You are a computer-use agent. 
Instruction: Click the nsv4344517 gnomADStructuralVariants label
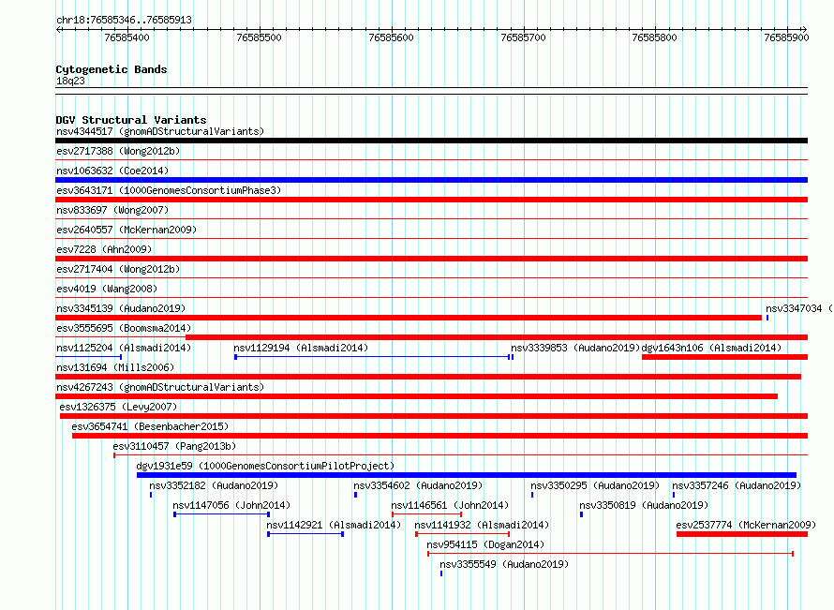tap(160, 131)
